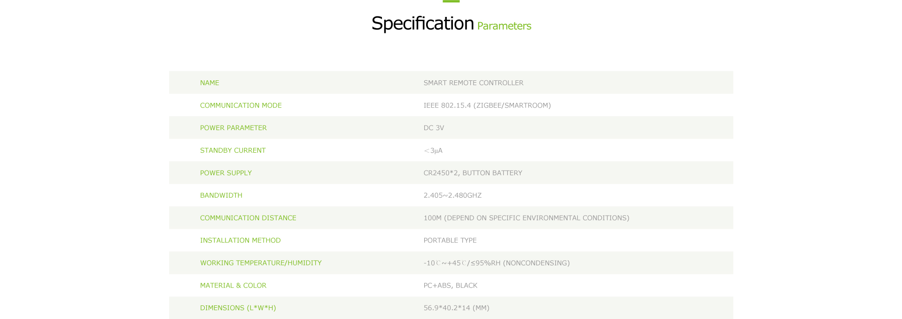
Task: Click the PORTABLE TYPE value
Action: (450, 241)
